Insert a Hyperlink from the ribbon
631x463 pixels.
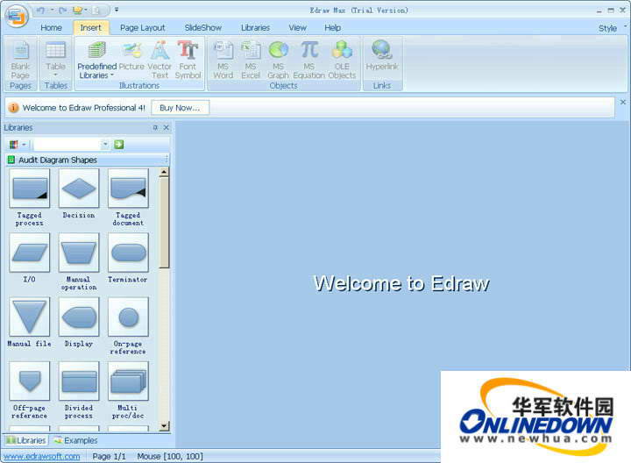[x=381, y=51]
